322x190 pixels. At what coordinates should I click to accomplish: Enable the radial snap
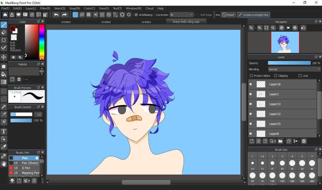tap(102, 15)
